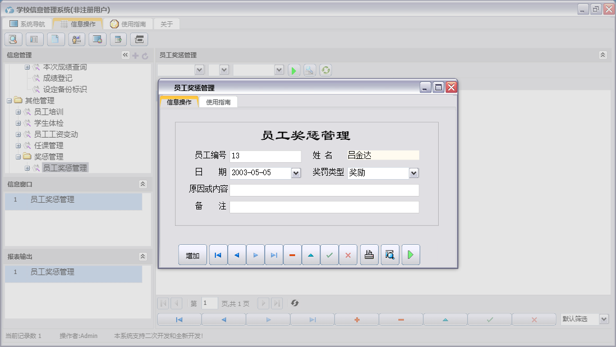Click the green checkmark post button in dialog

pos(329,255)
